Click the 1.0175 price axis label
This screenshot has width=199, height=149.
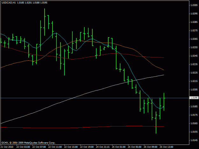194,115
